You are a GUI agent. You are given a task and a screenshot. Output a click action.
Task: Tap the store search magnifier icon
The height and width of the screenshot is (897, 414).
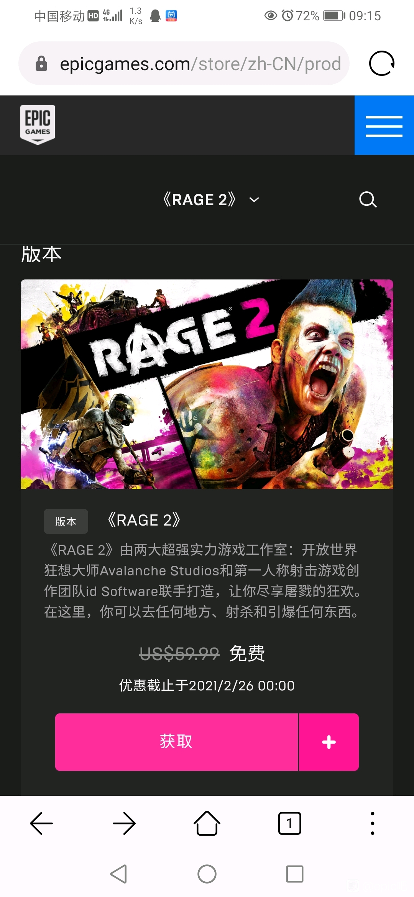(368, 199)
